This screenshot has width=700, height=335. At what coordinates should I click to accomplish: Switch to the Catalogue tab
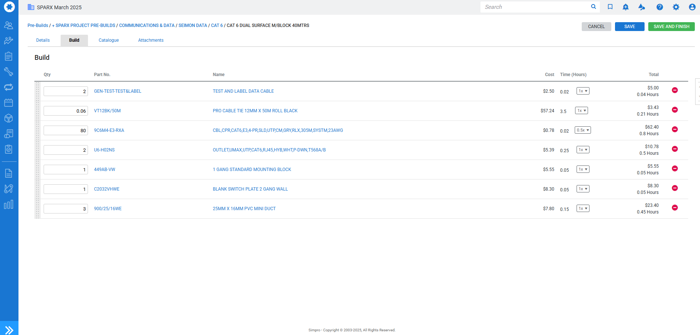(x=109, y=40)
